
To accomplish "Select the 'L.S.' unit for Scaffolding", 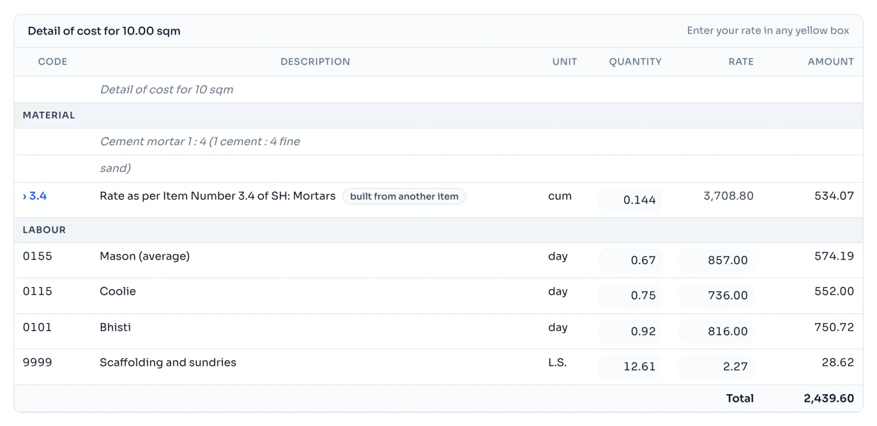I will [557, 362].
